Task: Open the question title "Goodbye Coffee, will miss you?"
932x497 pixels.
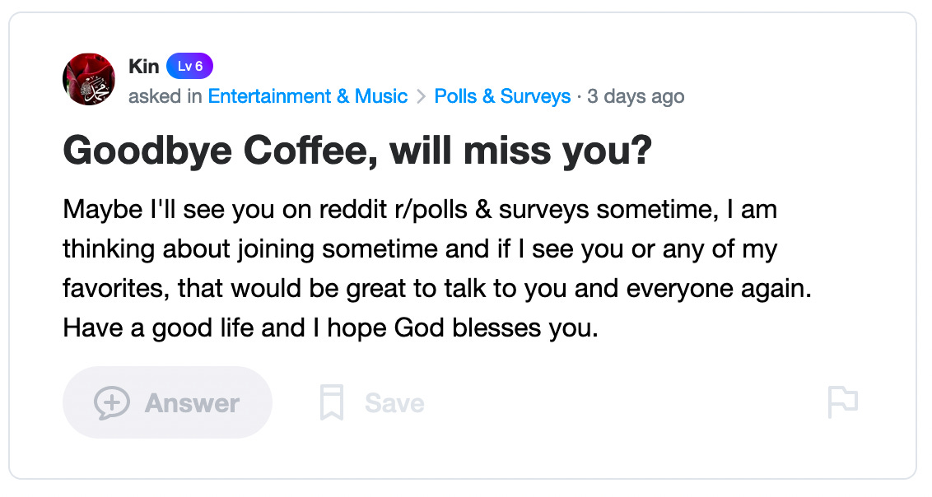Action: click(x=356, y=152)
